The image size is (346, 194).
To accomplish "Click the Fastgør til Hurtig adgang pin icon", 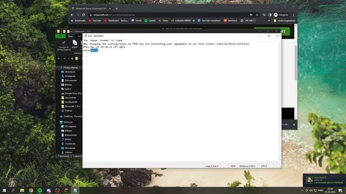I will [x=64, y=43].
